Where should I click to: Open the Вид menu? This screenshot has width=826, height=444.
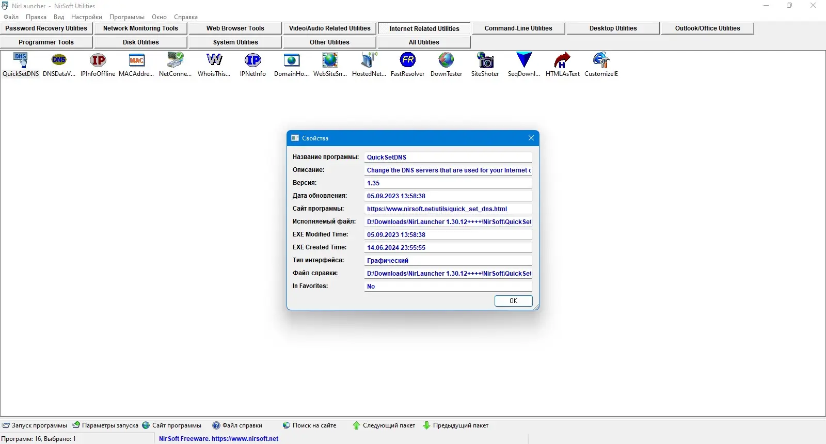pos(59,17)
